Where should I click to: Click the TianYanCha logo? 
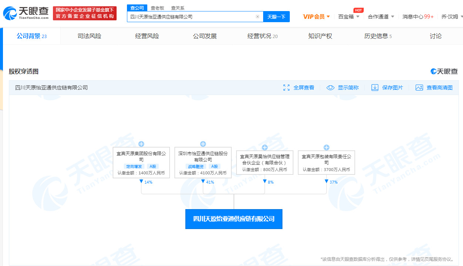point(26,13)
